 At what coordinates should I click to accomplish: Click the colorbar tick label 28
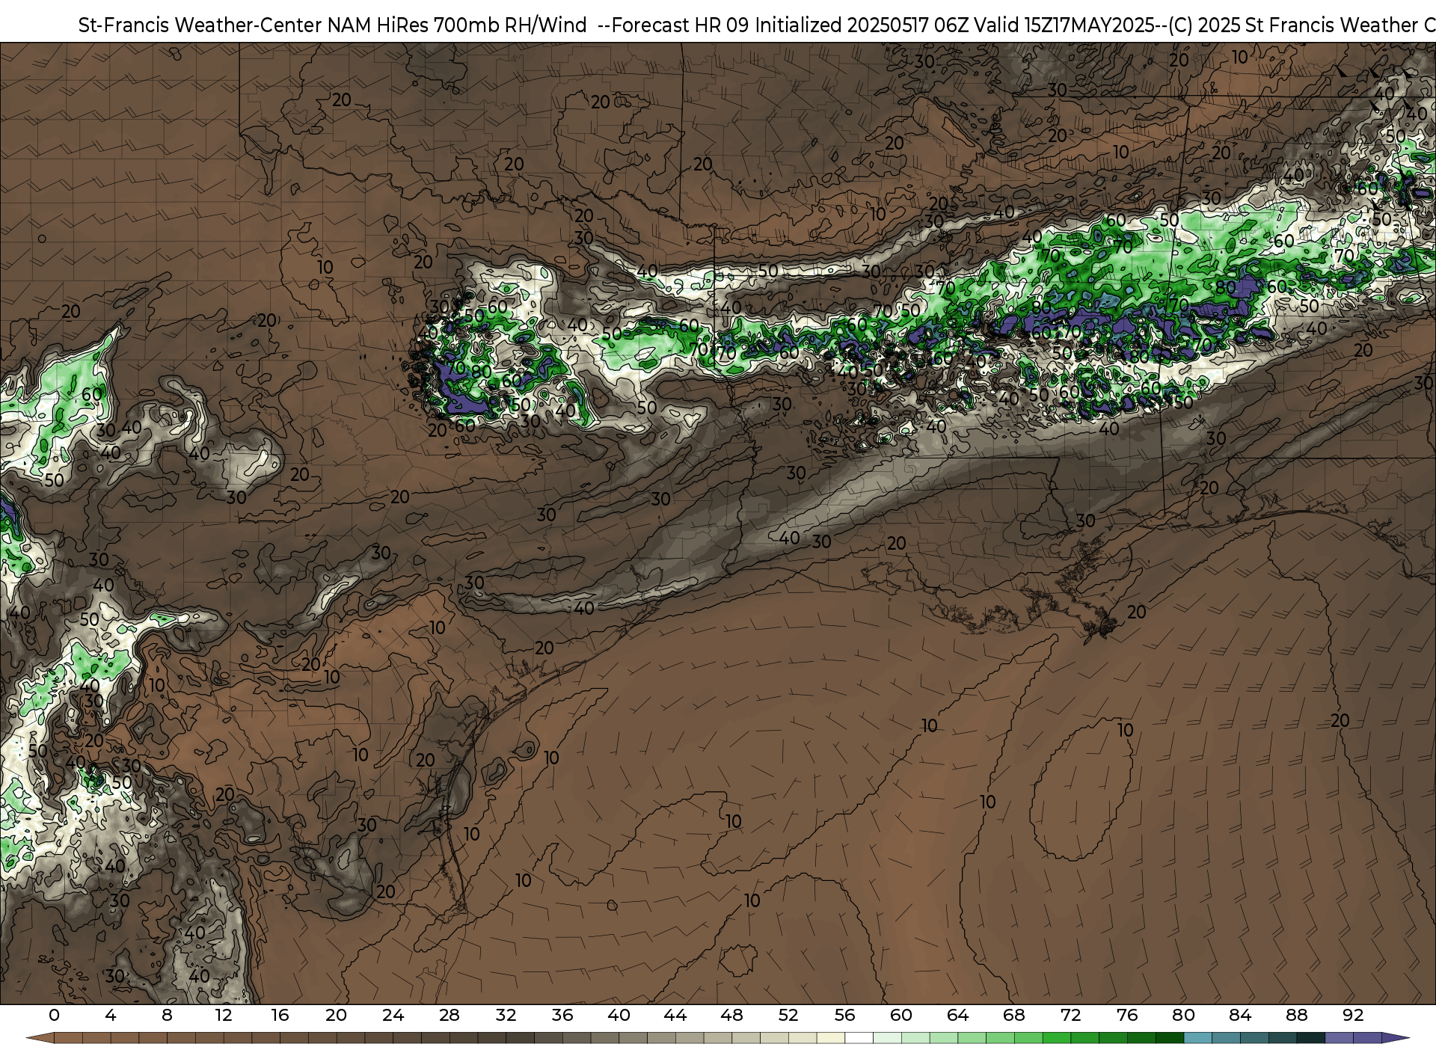pyautogui.click(x=449, y=1016)
